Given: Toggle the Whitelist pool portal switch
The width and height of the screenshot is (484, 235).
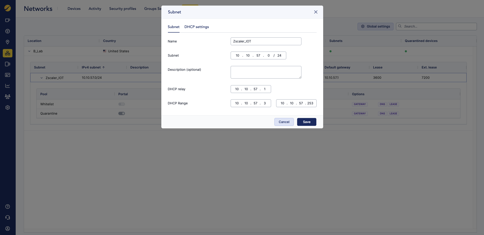Looking at the screenshot, I should [122, 104].
